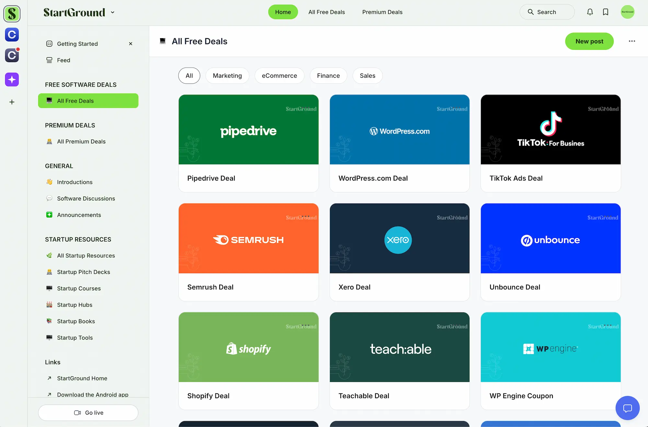Open Startup Courses
The image size is (648, 427).
tap(88, 288)
